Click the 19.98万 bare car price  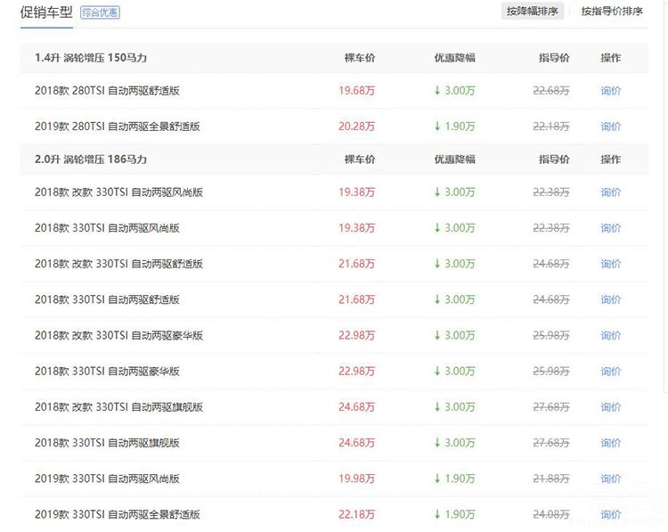pyautogui.click(x=356, y=479)
